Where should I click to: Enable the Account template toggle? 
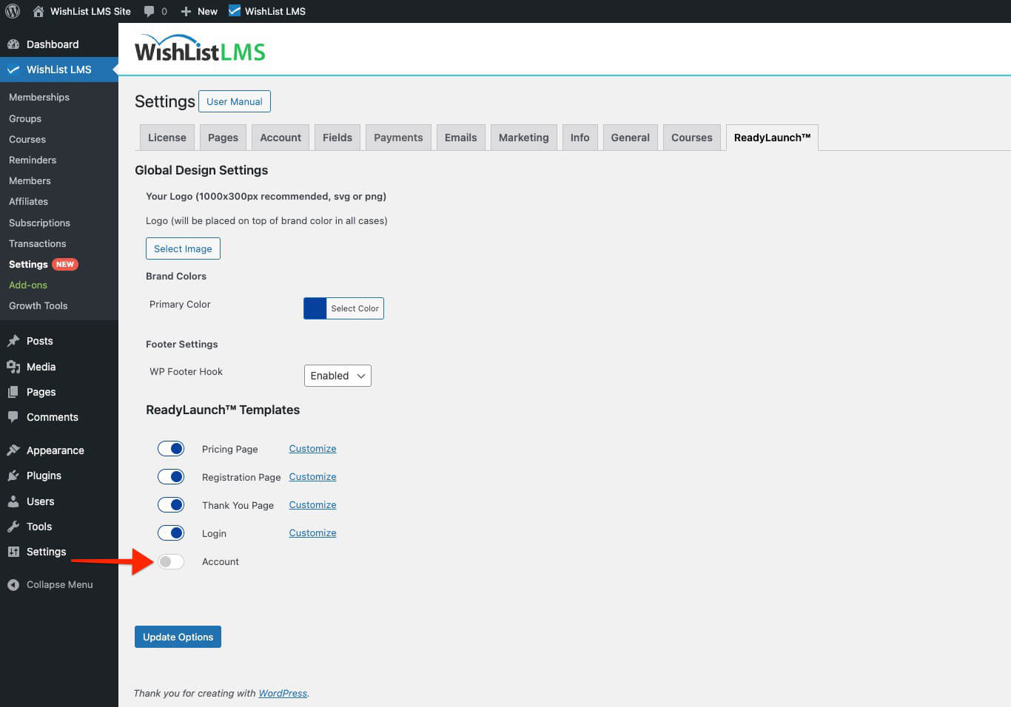pos(171,561)
